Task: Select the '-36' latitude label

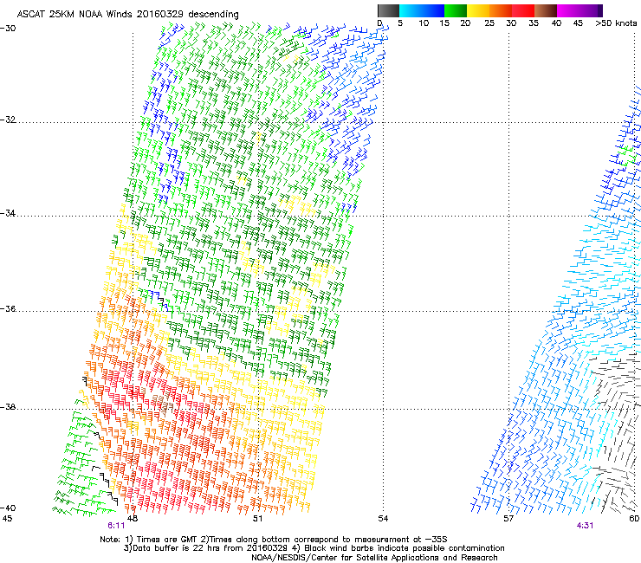Action: click(x=8, y=308)
